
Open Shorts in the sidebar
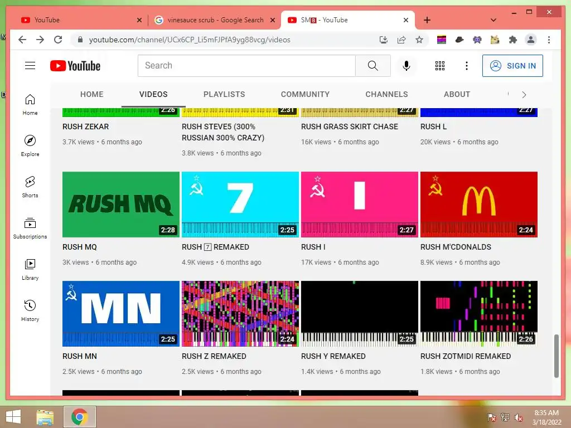click(x=30, y=187)
